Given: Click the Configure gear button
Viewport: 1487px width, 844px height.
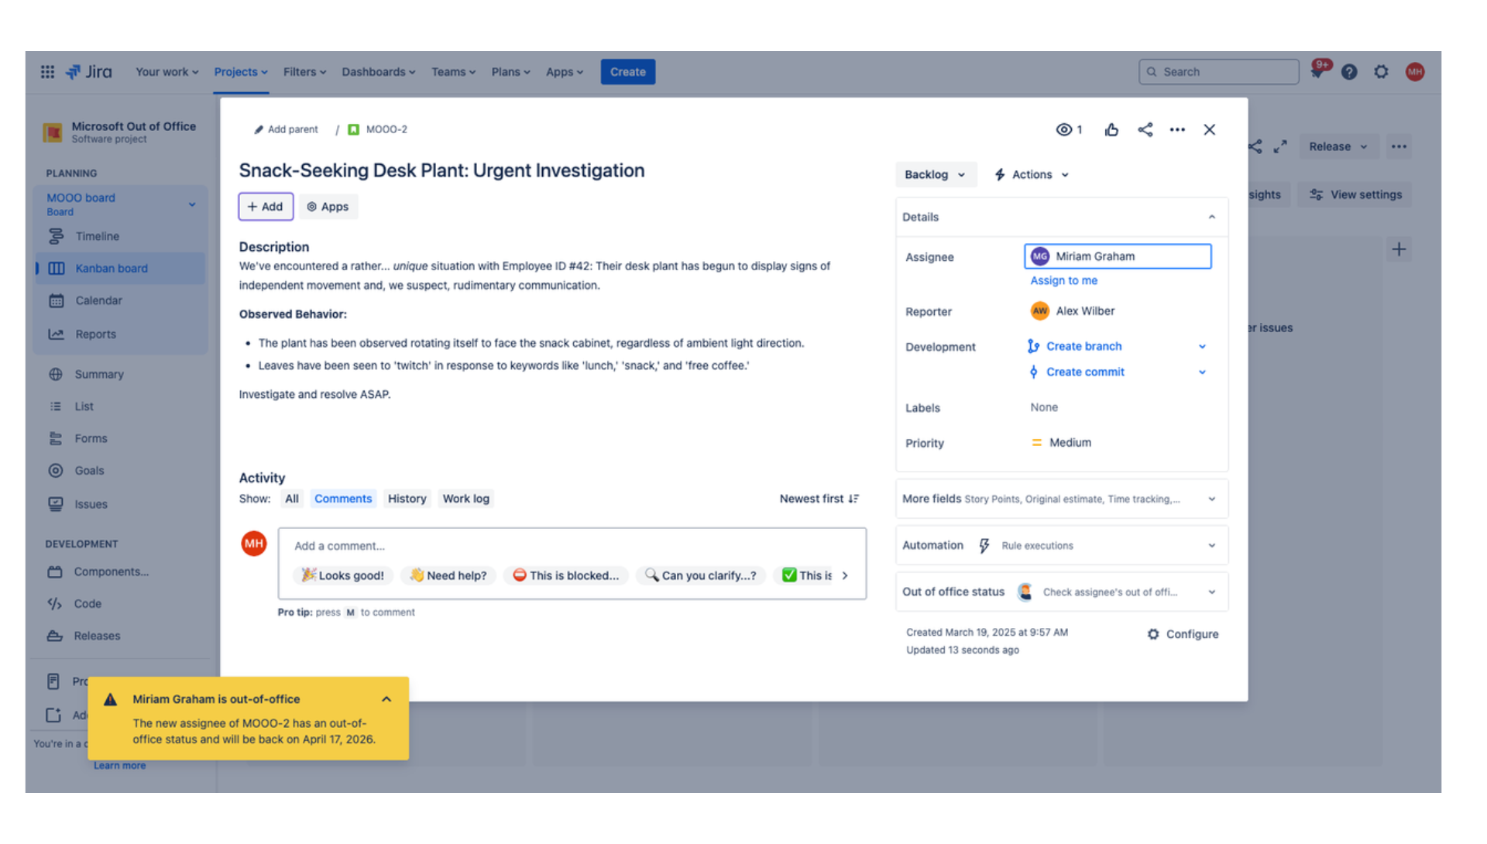Looking at the screenshot, I should pos(1183,634).
